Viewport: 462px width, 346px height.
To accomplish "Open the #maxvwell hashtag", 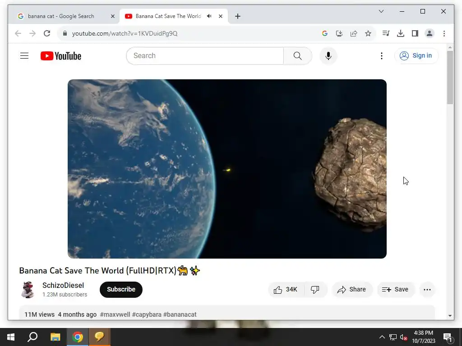I will click(115, 314).
